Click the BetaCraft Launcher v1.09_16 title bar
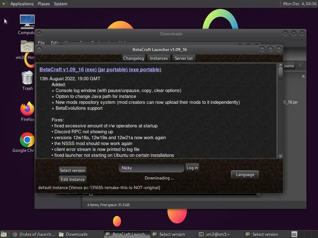 pyautogui.click(x=160, y=50)
